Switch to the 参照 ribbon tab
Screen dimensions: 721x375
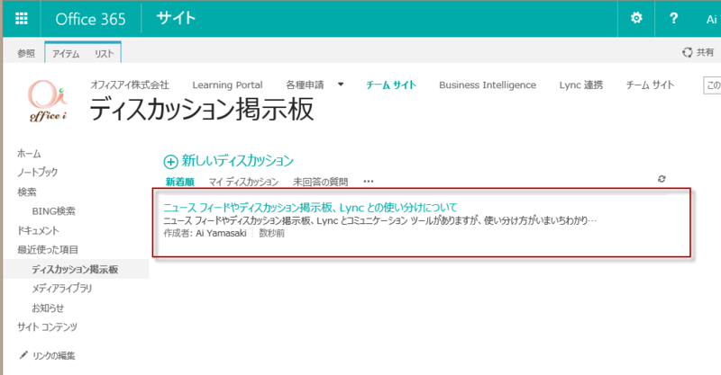pyautogui.click(x=26, y=54)
